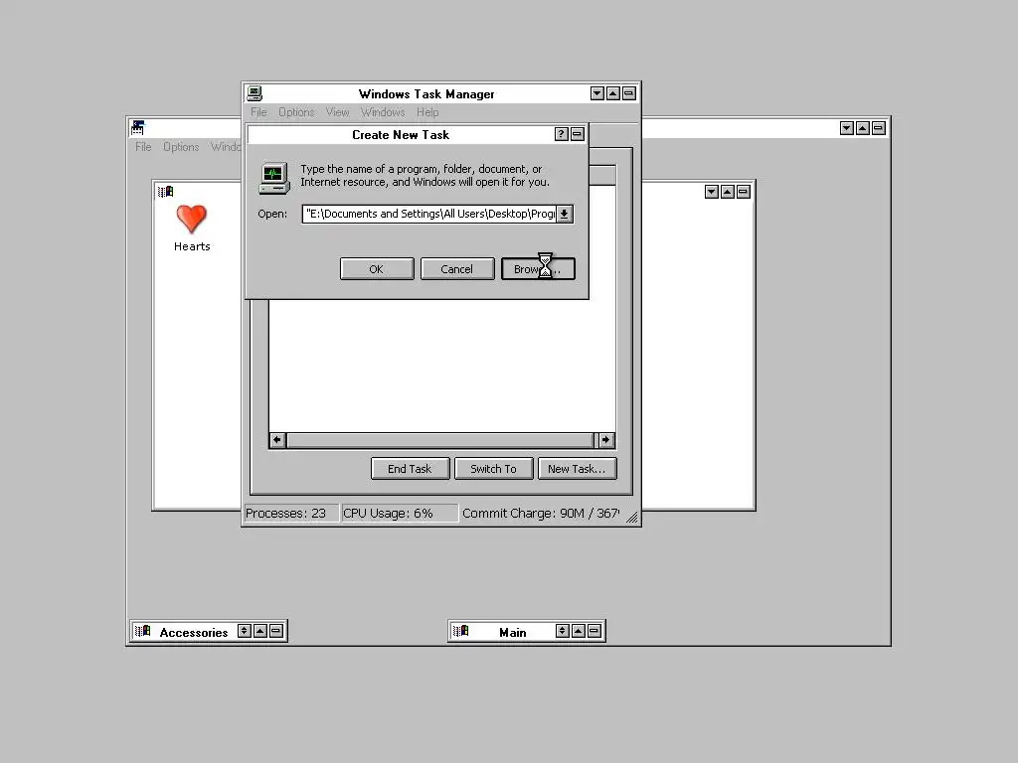
Task: Maximize the Main group with the up arrow
Action: pyautogui.click(x=579, y=631)
